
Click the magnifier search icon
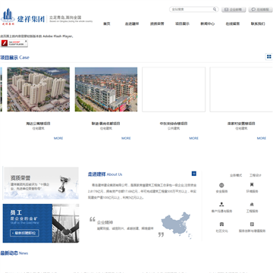[215, 9]
